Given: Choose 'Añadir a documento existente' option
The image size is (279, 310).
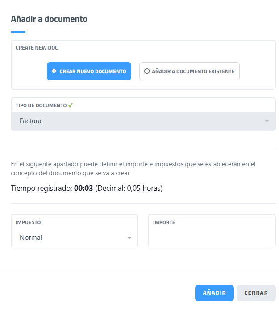Looking at the screenshot, I should pyautogui.click(x=189, y=71).
